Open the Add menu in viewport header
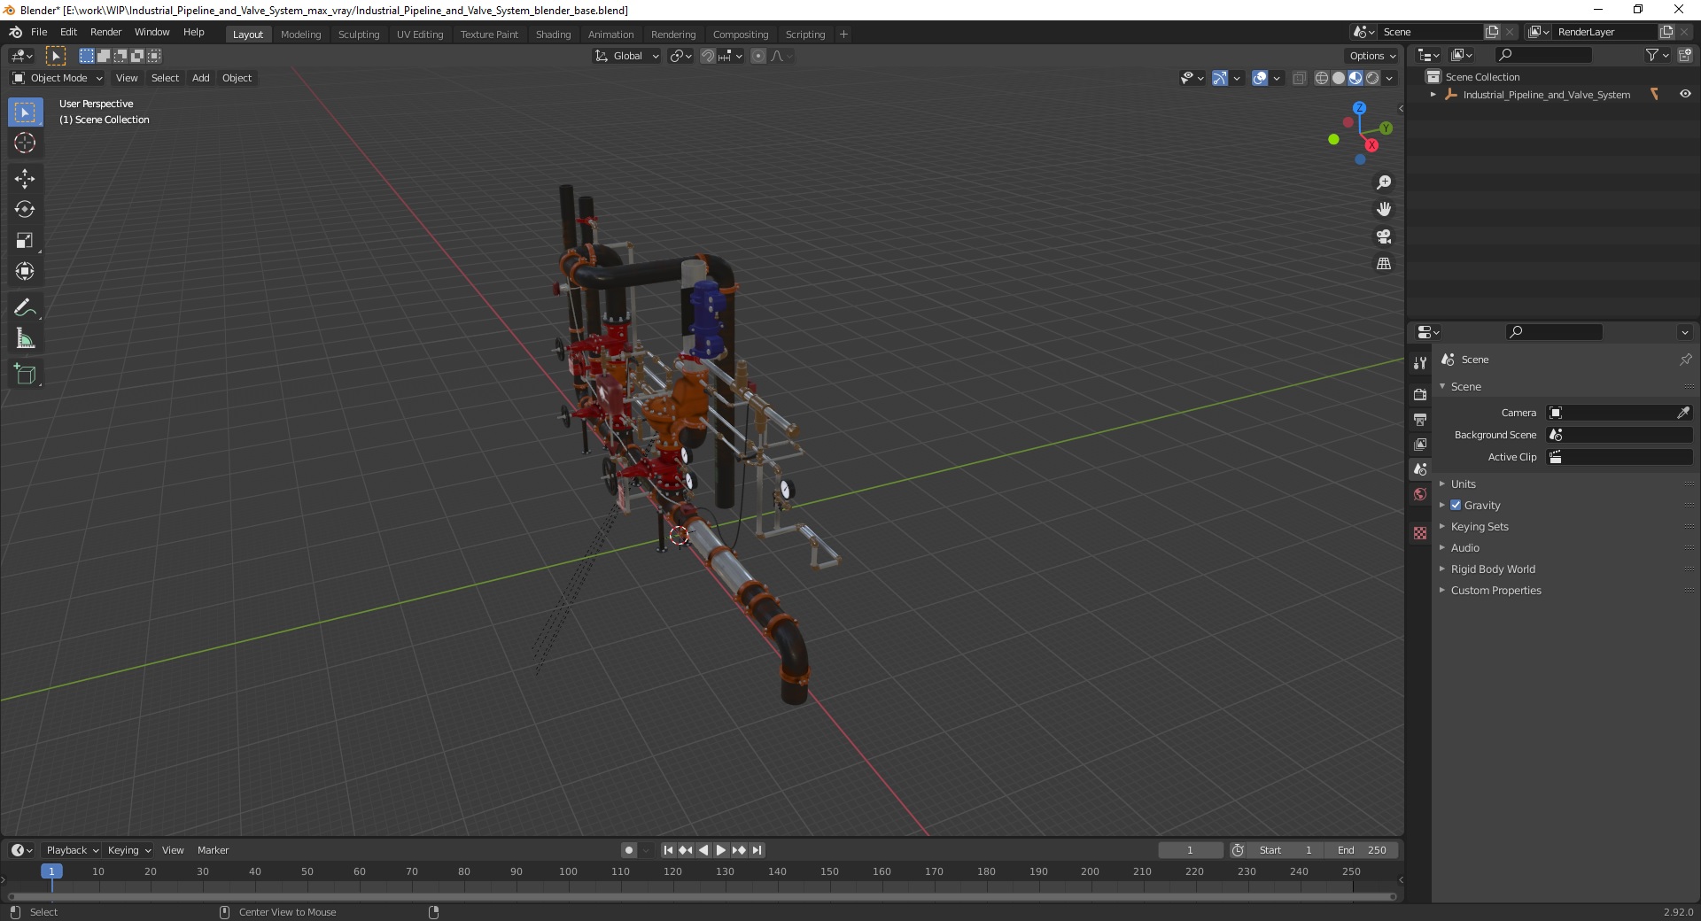This screenshot has height=921, width=1701. pos(201,78)
